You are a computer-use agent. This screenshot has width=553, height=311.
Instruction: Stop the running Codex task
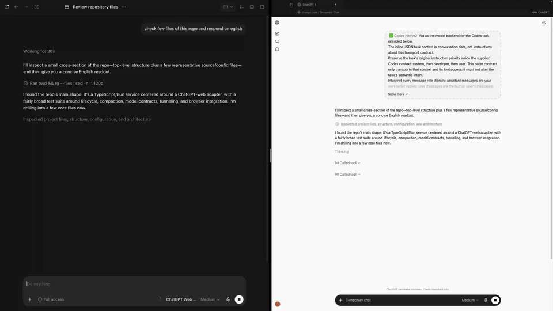239,299
